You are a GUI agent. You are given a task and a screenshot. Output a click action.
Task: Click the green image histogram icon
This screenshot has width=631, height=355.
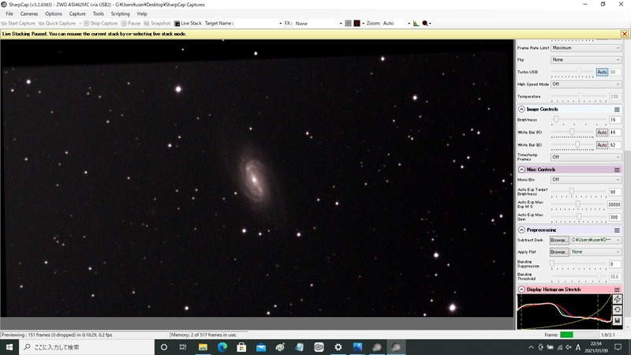click(416, 24)
